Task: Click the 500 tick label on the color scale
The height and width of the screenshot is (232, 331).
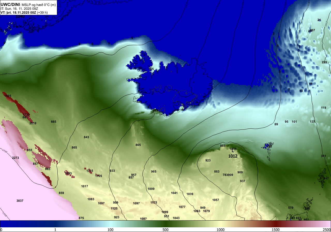Action: (165, 230)
